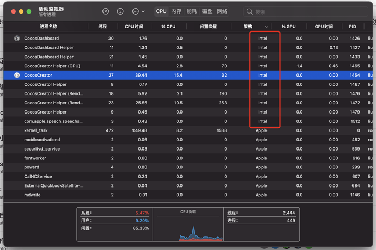Click the 闲置 85.33% statistic

[x=115, y=228]
